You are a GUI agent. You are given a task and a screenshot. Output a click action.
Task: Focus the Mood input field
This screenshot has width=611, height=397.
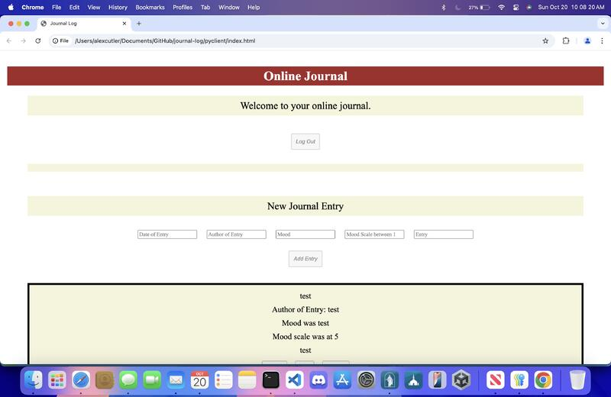[305, 234]
